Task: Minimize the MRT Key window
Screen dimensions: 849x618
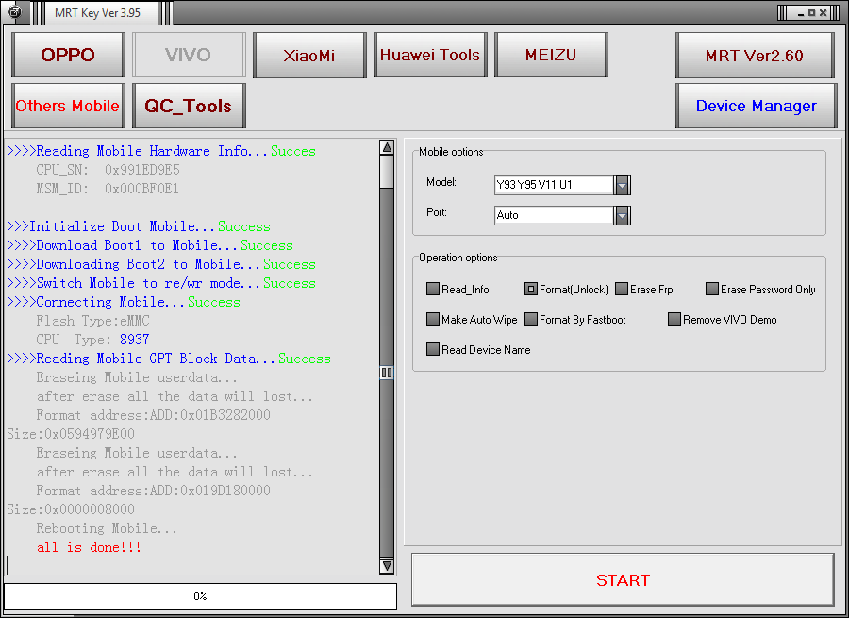Action: (797, 12)
